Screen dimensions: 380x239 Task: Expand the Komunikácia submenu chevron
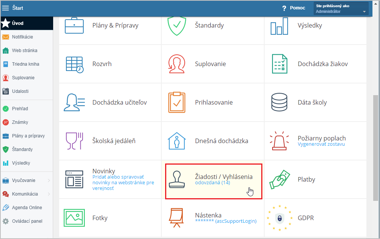tap(49, 194)
